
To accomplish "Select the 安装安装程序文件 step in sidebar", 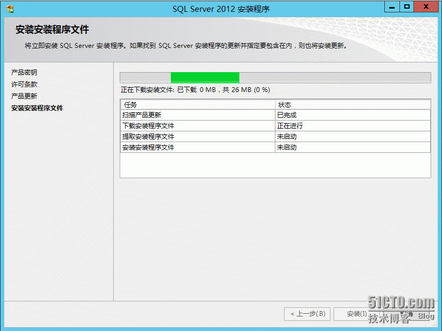I will (x=37, y=108).
